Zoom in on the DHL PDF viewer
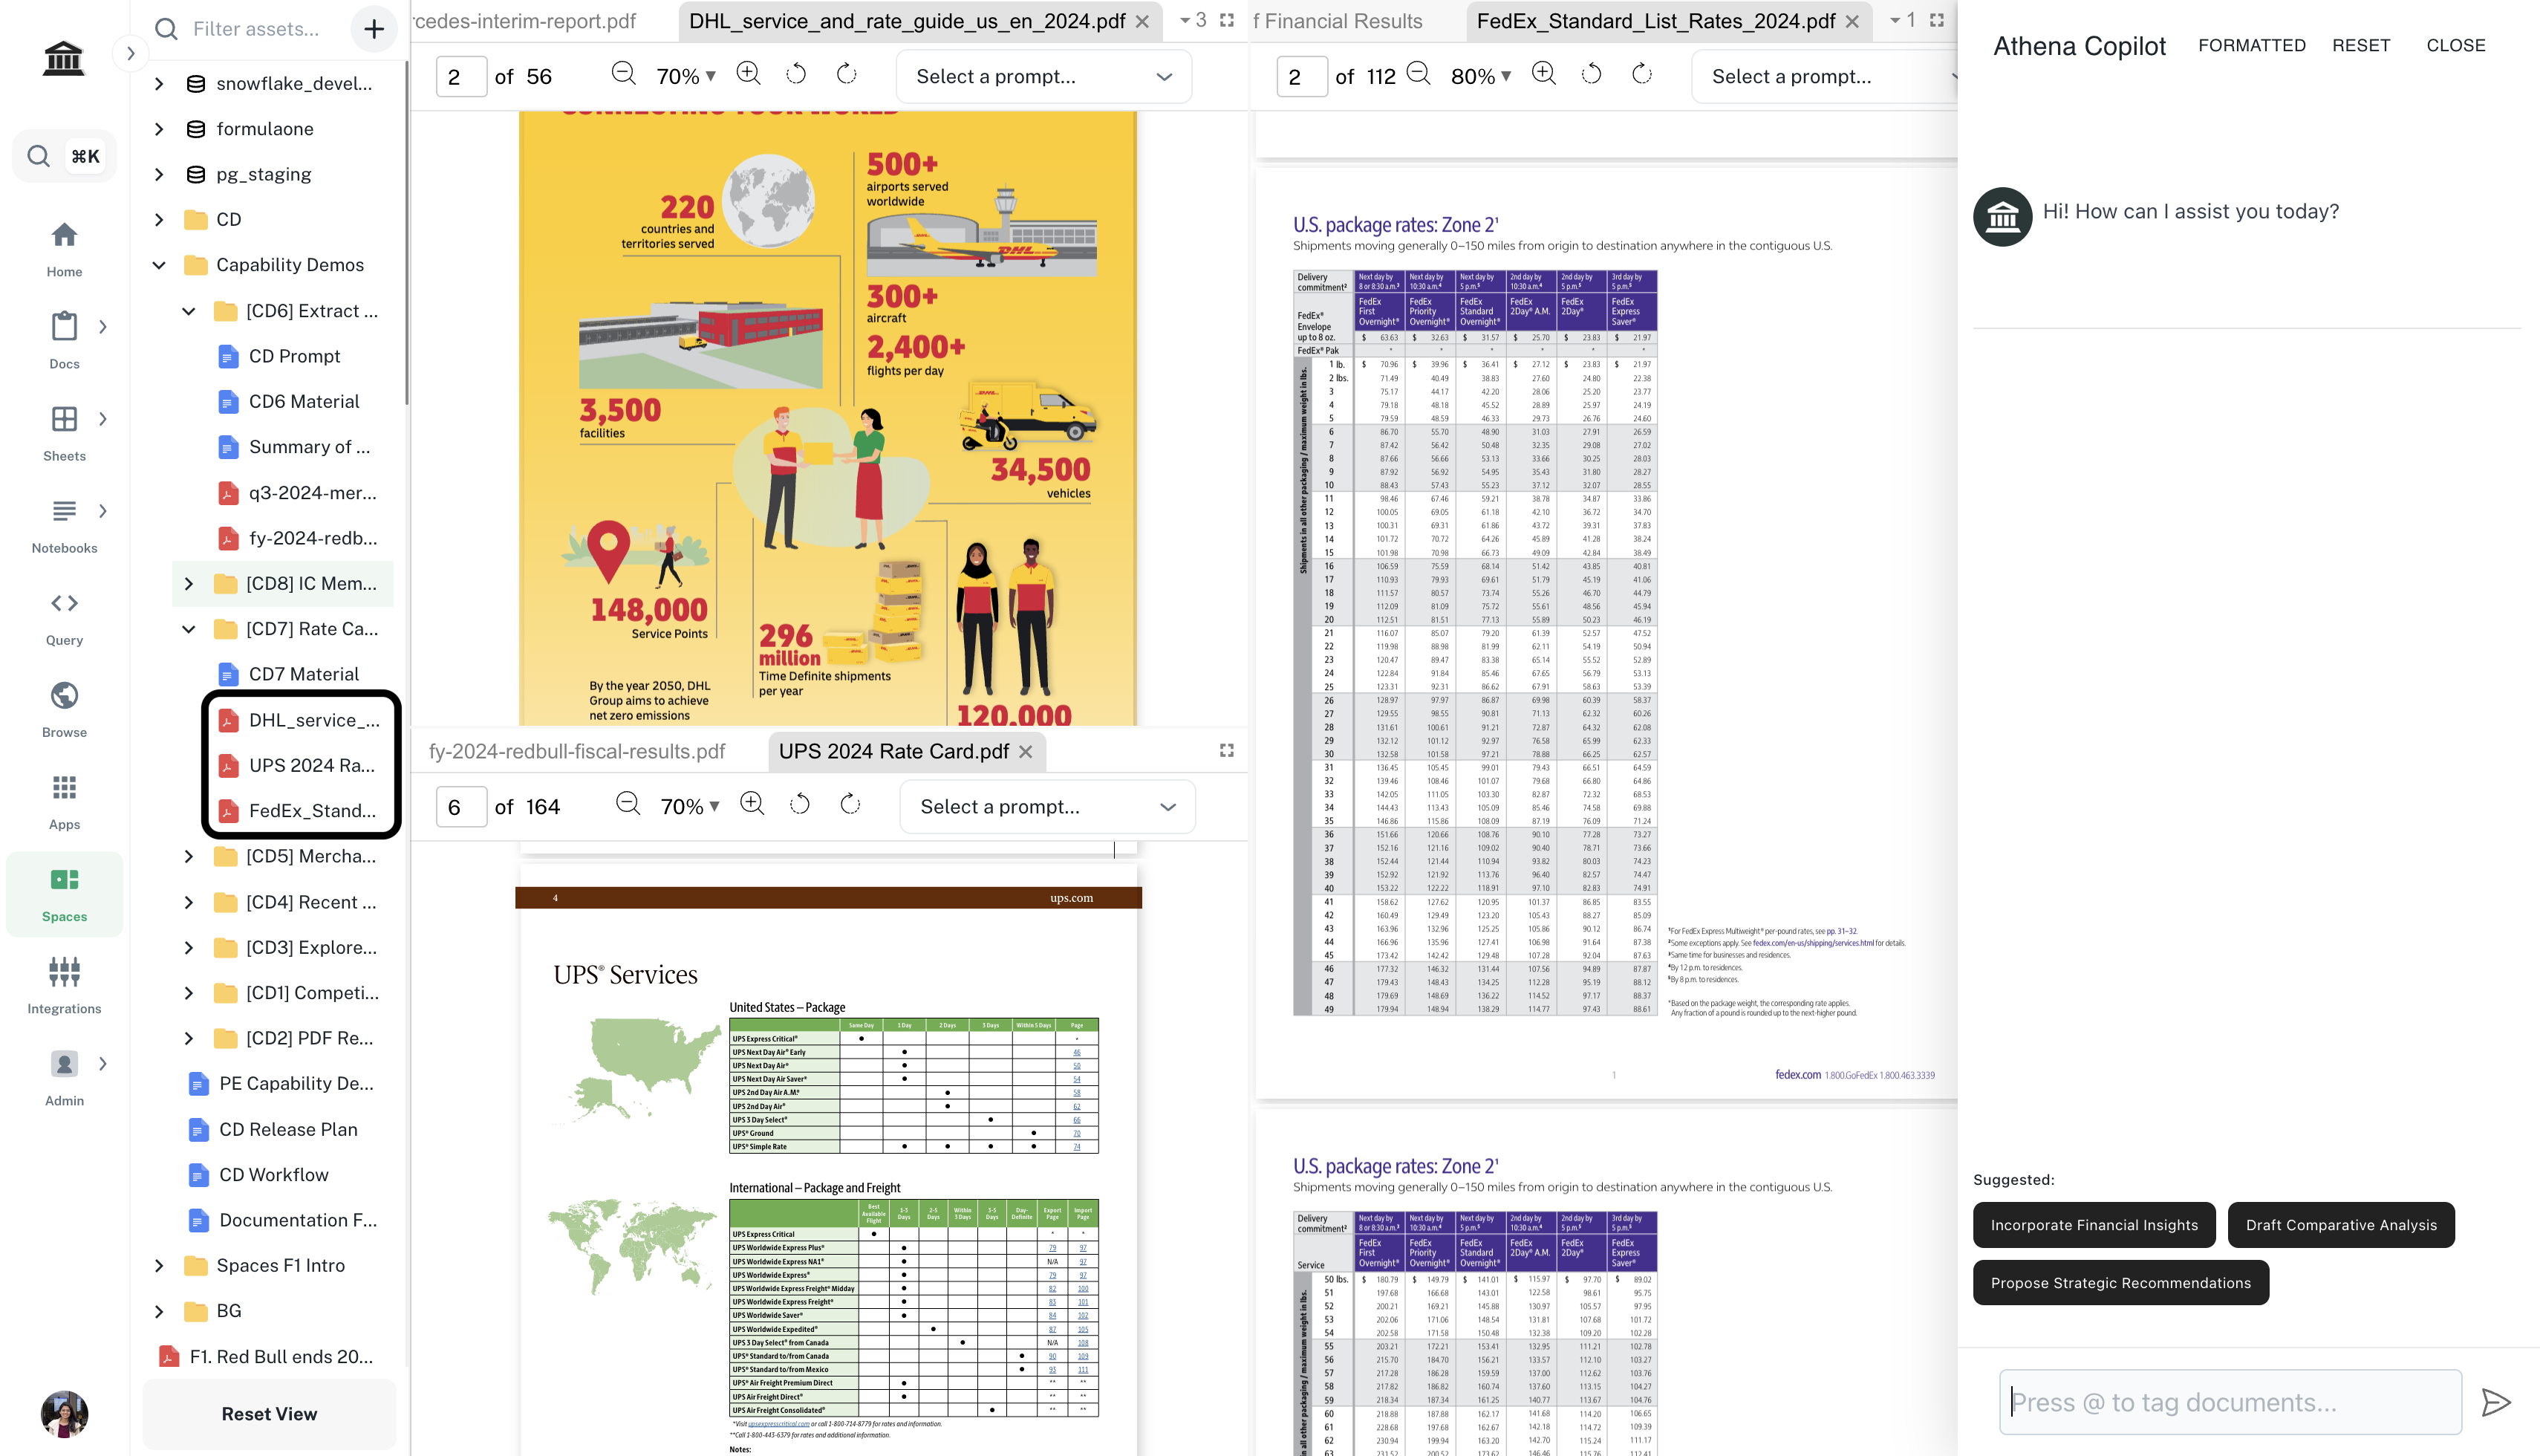2540x1456 pixels. (x=748, y=75)
